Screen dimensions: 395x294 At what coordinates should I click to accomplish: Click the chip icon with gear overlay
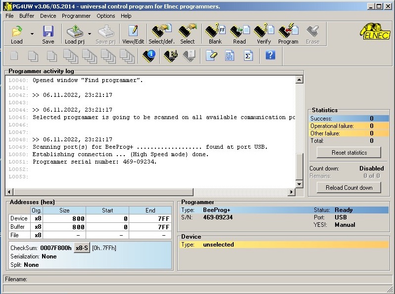[x=171, y=55]
